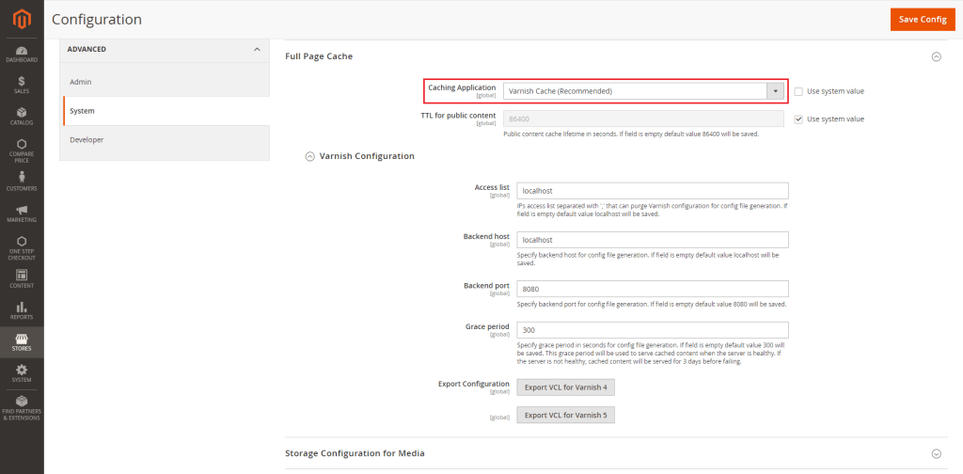Click the TTL for public content field
This screenshot has height=474, width=963.
[643, 119]
